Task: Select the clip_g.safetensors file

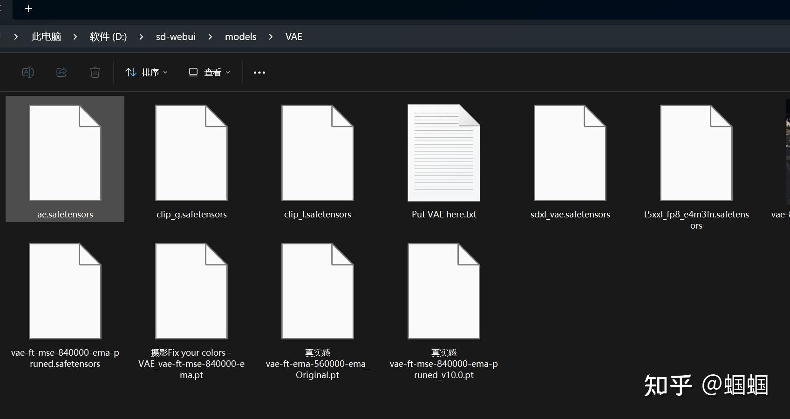Action: tap(191, 153)
